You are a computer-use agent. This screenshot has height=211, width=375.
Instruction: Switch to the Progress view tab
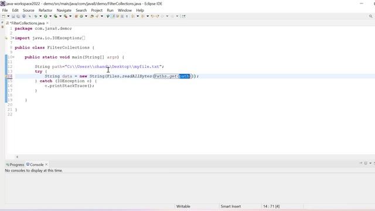(x=15, y=165)
